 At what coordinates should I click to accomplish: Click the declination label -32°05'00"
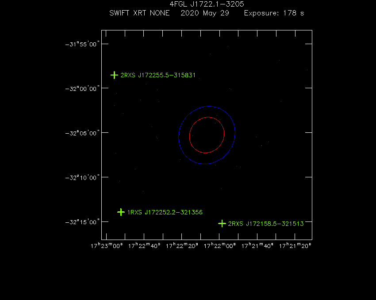tap(82, 133)
